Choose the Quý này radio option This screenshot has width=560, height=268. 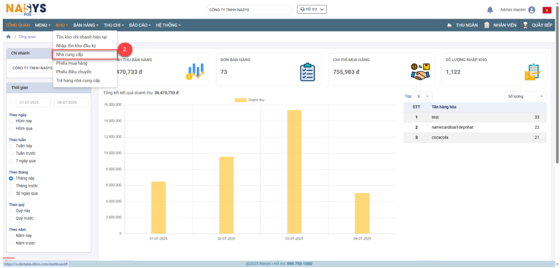pyautogui.click(x=11, y=211)
